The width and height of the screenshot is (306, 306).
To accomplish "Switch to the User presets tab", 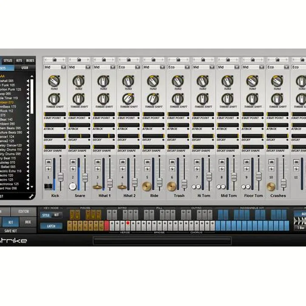I will click(x=25, y=68).
